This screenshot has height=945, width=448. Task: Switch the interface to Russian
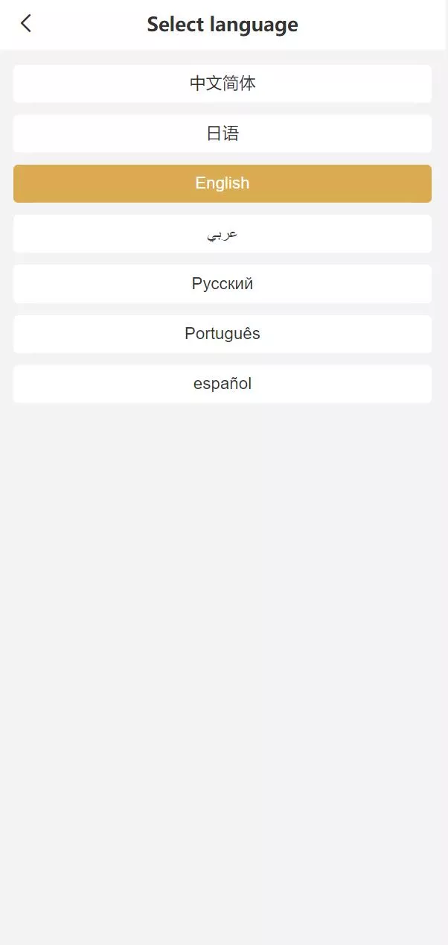pos(223,284)
